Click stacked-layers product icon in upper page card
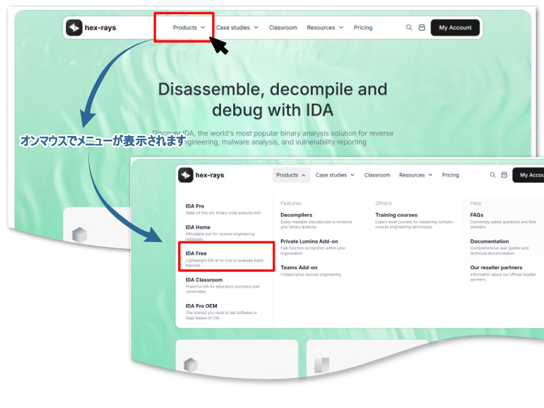The width and height of the screenshot is (544, 408). (x=79, y=235)
